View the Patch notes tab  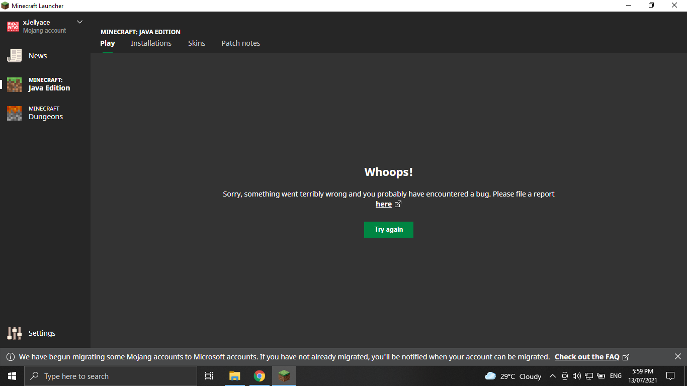click(241, 43)
